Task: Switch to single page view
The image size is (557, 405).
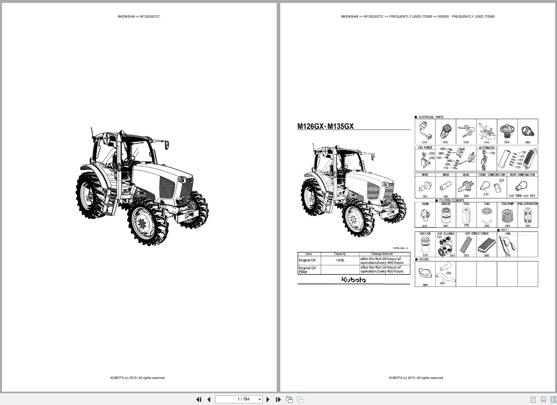Action: pos(533,399)
